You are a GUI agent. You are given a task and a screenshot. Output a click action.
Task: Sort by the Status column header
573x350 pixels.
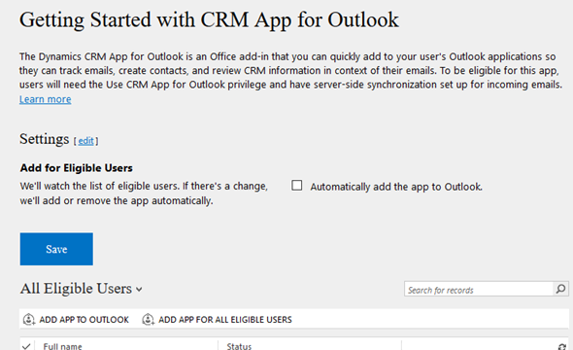click(239, 346)
